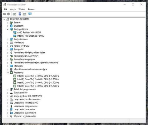Screen dimensions: 148x125
Task: Click the USB controllers plug icon
Action: 11,63
